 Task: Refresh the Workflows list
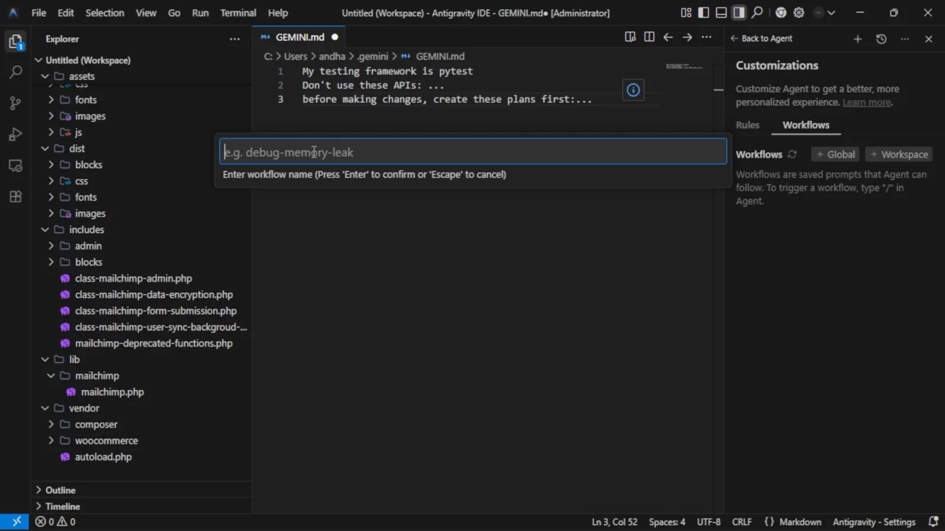(x=793, y=154)
